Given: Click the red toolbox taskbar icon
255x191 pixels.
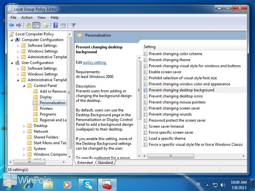Looking at the screenshot, I should point(107,185).
